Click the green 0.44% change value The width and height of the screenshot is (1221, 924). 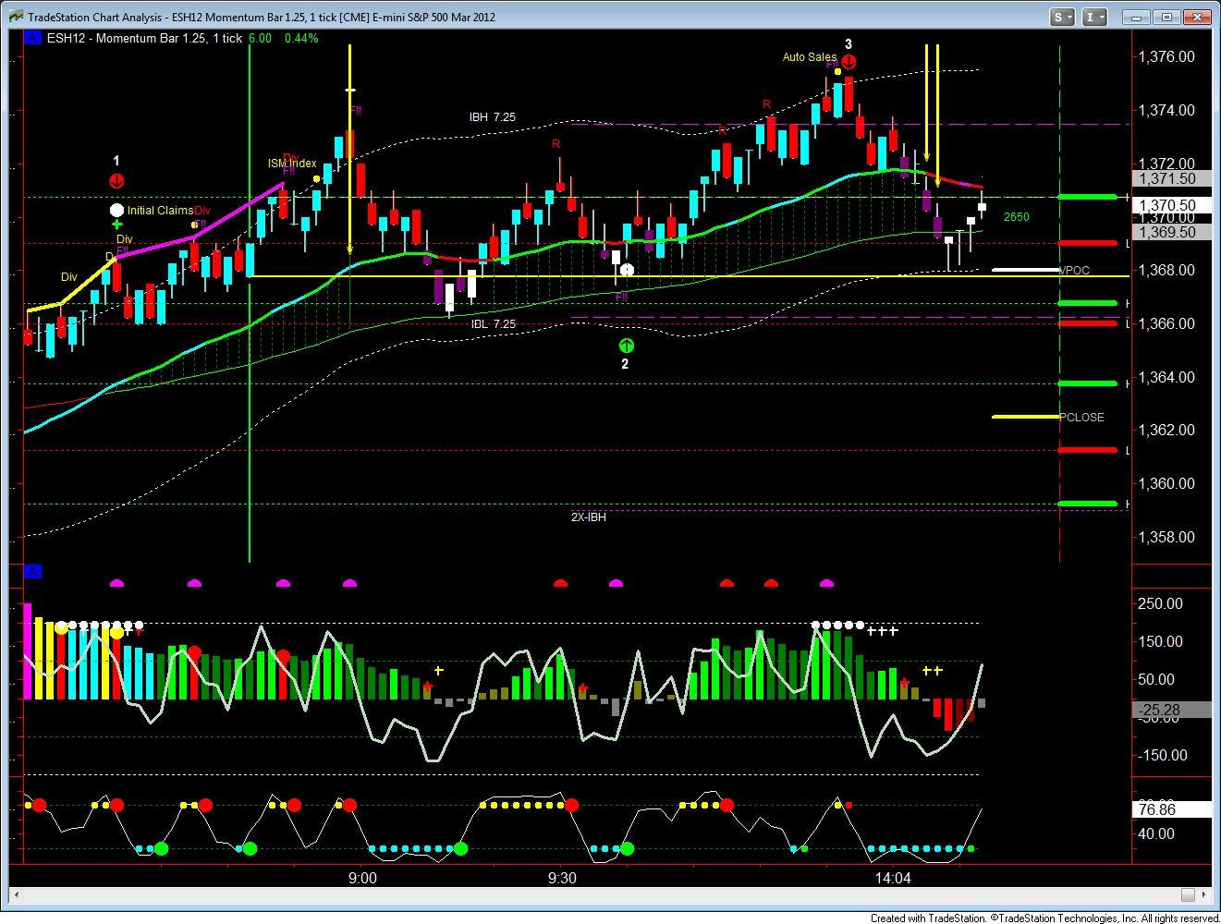pos(301,38)
